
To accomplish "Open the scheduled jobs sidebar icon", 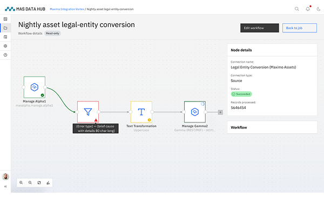I will 5,37.
